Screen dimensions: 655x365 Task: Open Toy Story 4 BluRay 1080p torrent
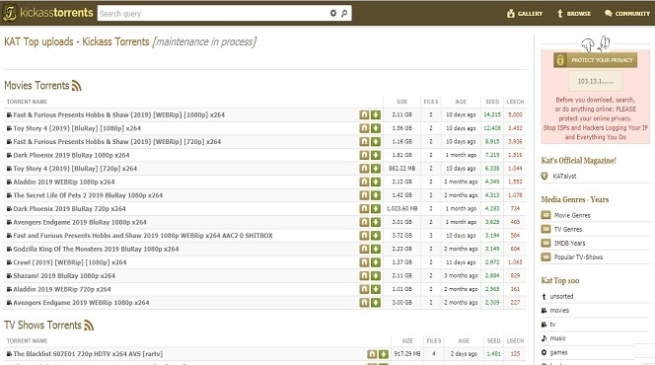[77, 128]
